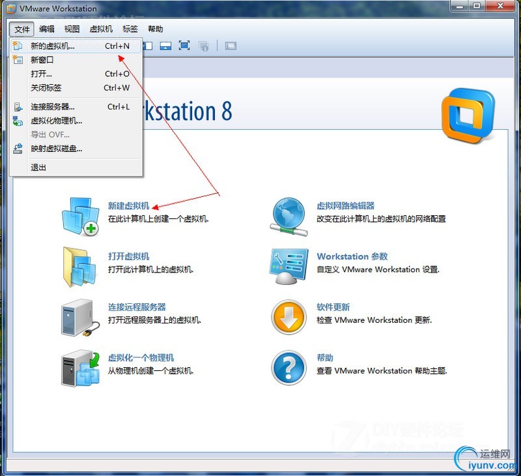Select 关闭标签 menu entry
Viewport: 521px width, 476px height.
click(76, 88)
